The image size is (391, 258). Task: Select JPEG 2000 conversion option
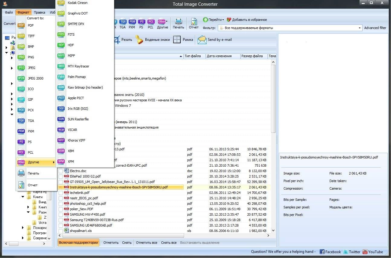(x=36, y=78)
